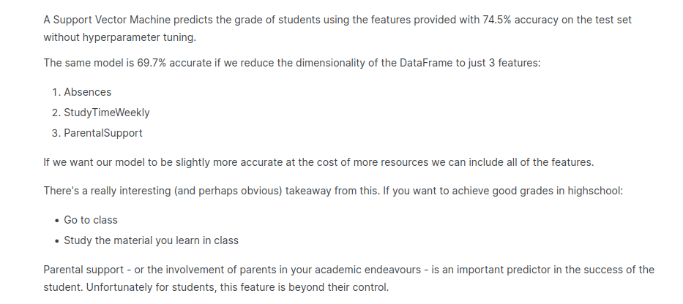Viewport: 683px width, 304px height.
Task: Select the "Absences" list item
Action: tap(87, 92)
